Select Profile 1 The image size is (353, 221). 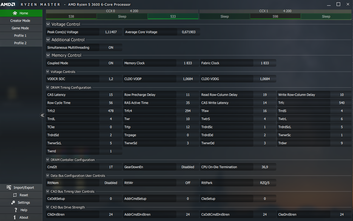pyautogui.click(x=21, y=35)
